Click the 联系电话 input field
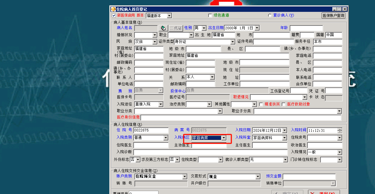375x194 pixels. click(x=328, y=77)
